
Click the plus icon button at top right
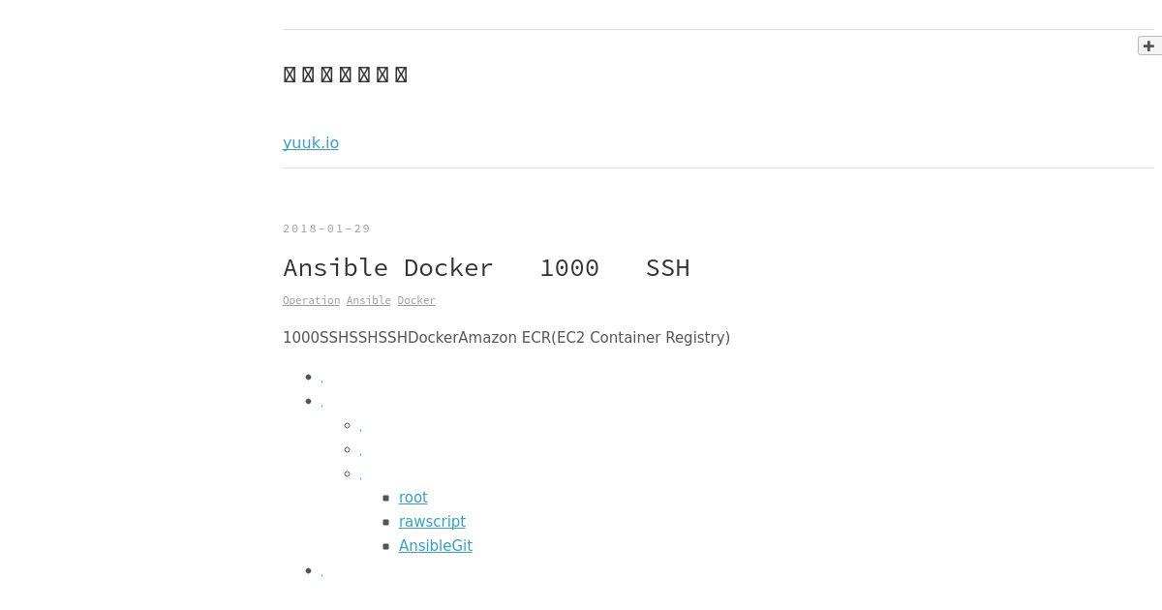pyautogui.click(x=1149, y=46)
